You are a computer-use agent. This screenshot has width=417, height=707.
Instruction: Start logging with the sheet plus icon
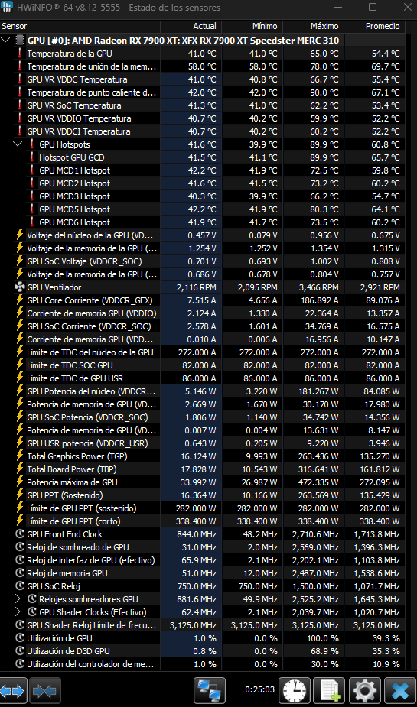(x=329, y=690)
